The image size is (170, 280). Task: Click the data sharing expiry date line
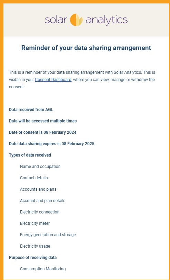pyautogui.click(x=52, y=144)
